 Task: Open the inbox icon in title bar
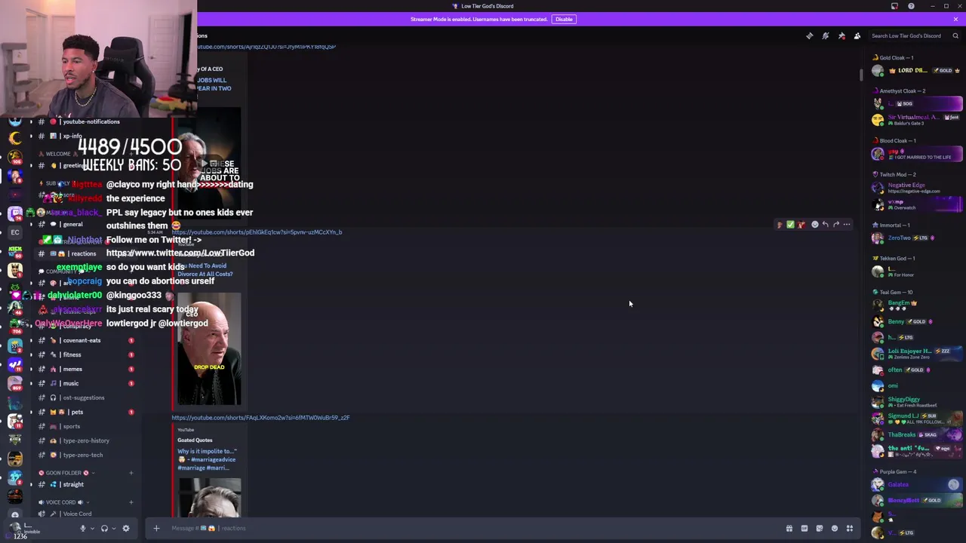pyautogui.click(x=894, y=6)
